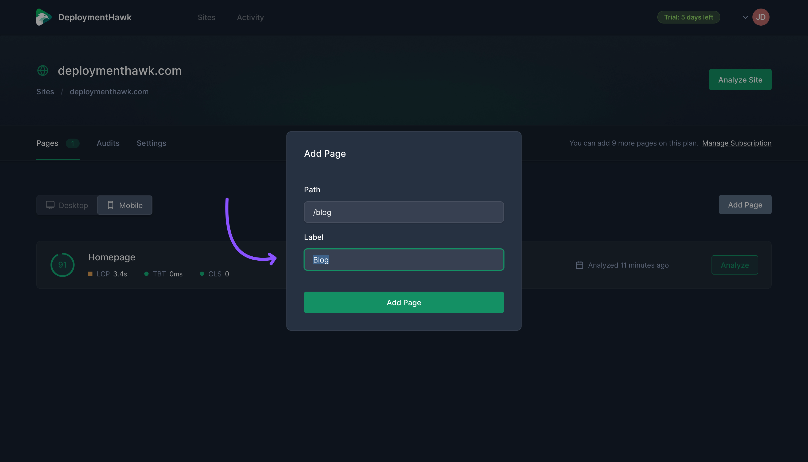Click the LCP 3.4s metric
The height and width of the screenshot is (462, 808).
pyautogui.click(x=108, y=274)
